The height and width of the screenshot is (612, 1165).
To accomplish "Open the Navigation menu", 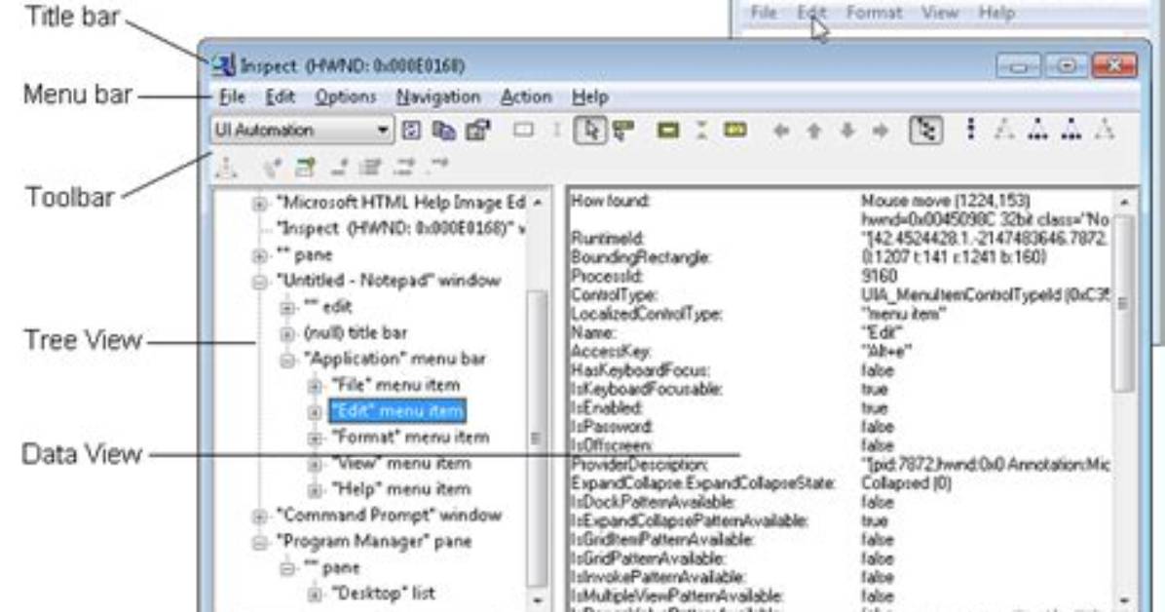I will click(x=438, y=97).
